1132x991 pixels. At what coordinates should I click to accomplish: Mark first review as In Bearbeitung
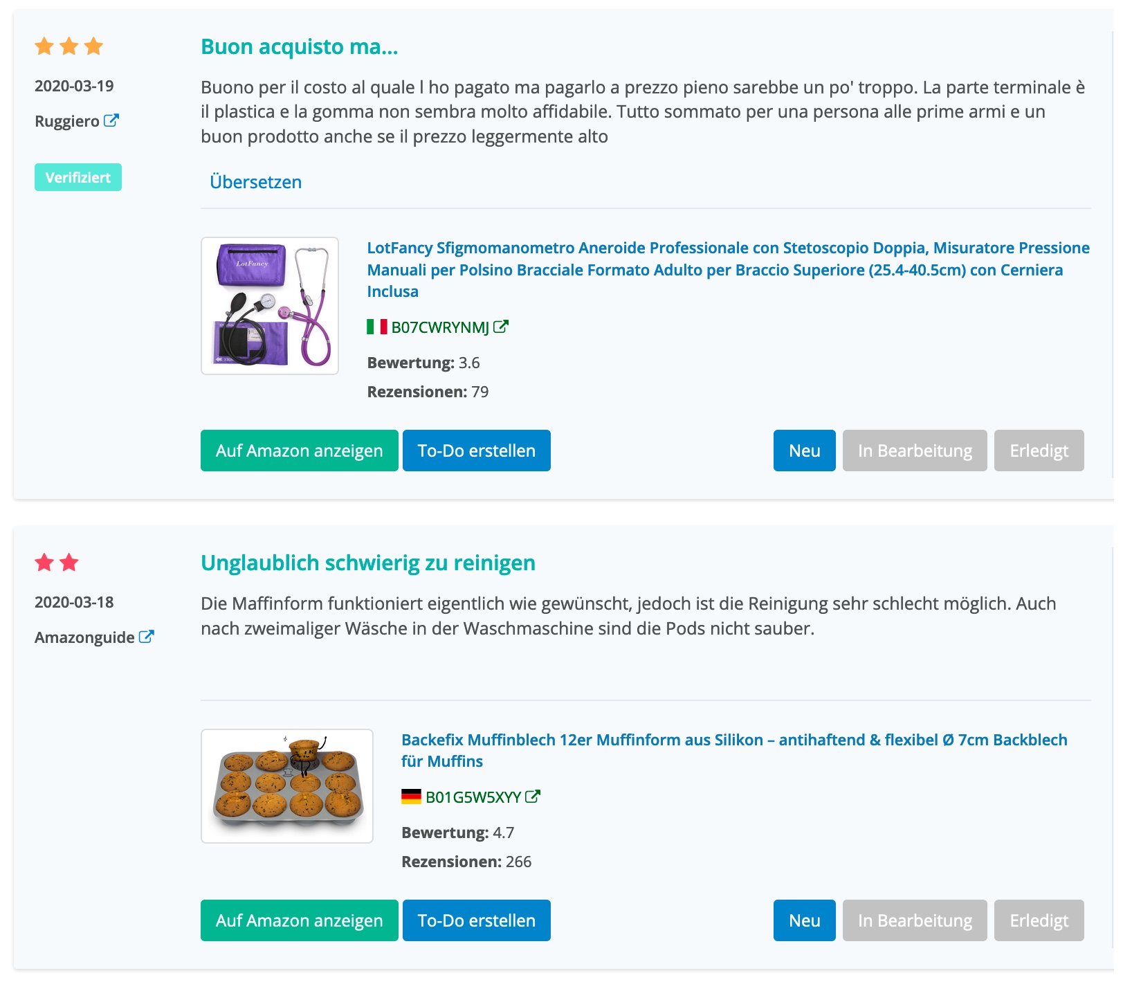click(x=914, y=451)
